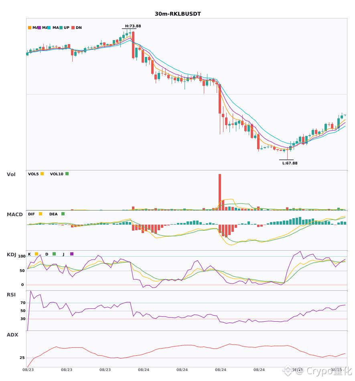Select the cyan MA legend swatch
Screen dimensions: 355x381
tap(49, 28)
